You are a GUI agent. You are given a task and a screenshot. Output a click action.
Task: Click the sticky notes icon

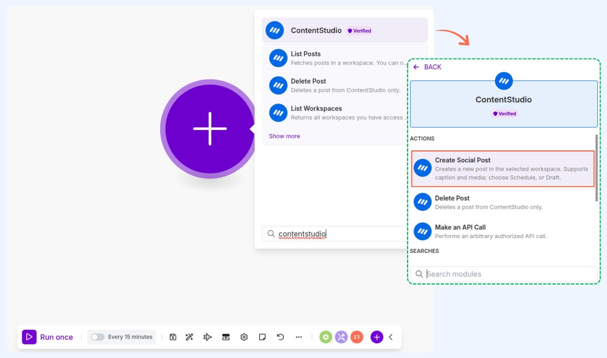pos(262,337)
